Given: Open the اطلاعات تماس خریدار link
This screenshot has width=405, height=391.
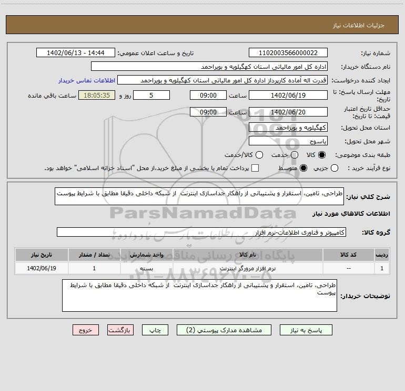Looking at the screenshot, I should 87,80.
